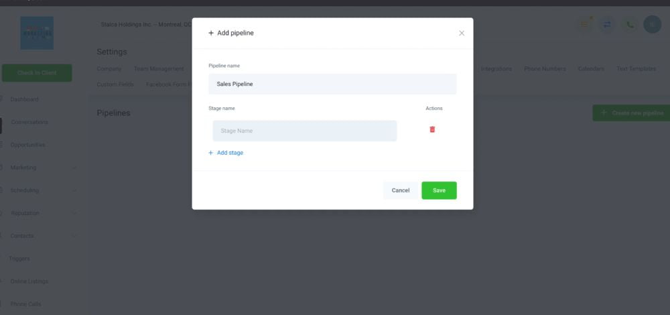Delete the stage using red trash icon
Image resolution: width=670 pixels, height=315 pixels.
(x=432, y=129)
